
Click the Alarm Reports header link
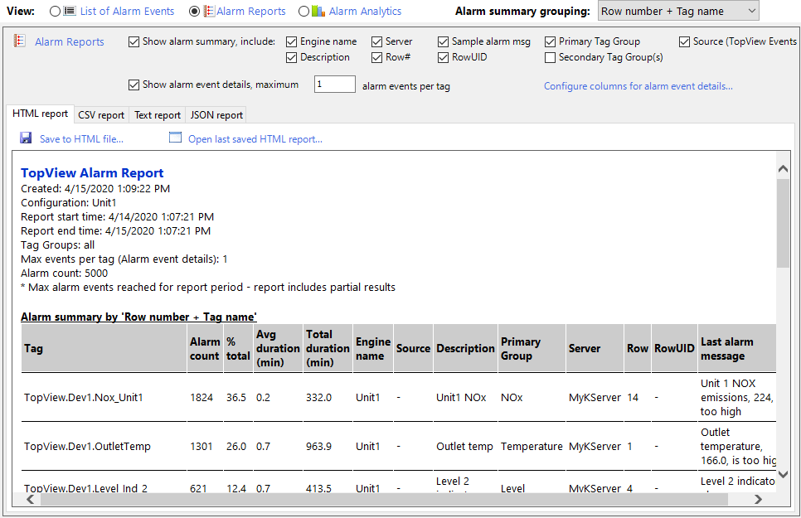pyautogui.click(x=70, y=42)
